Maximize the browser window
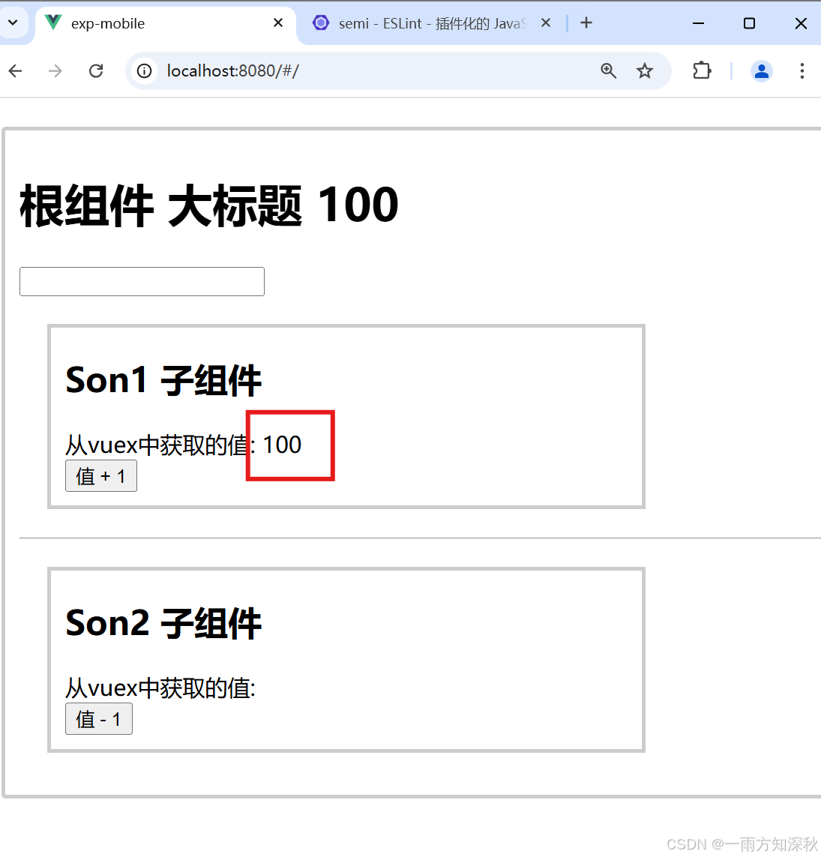Viewport: 821px width, 857px height. click(x=749, y=23)
